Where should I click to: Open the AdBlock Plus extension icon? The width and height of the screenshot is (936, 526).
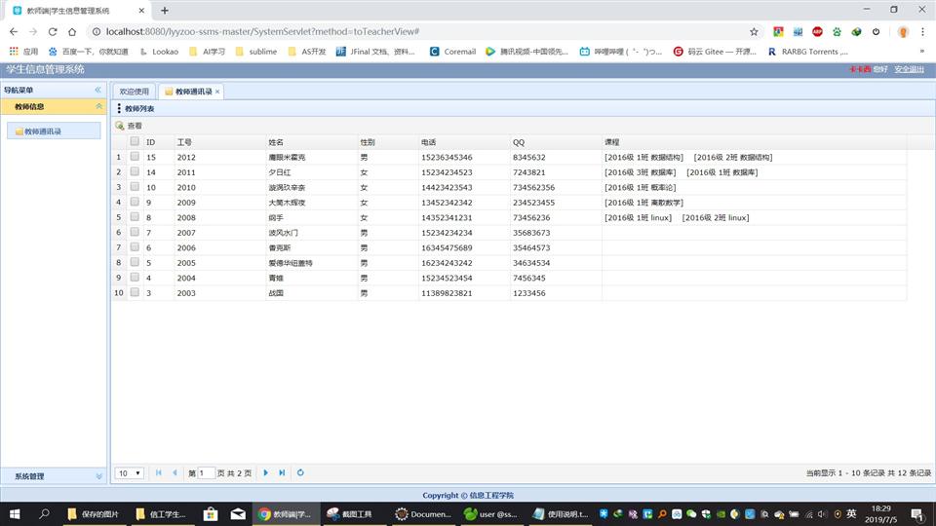817,31
